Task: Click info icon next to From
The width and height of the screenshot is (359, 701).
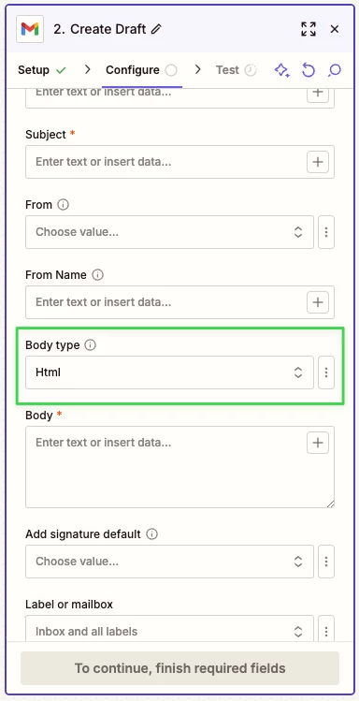Action: tap(64, 205)
